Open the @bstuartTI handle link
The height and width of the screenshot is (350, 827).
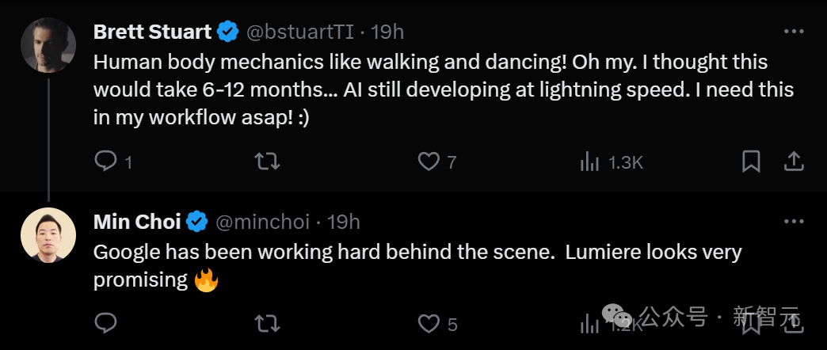(300, 32)
